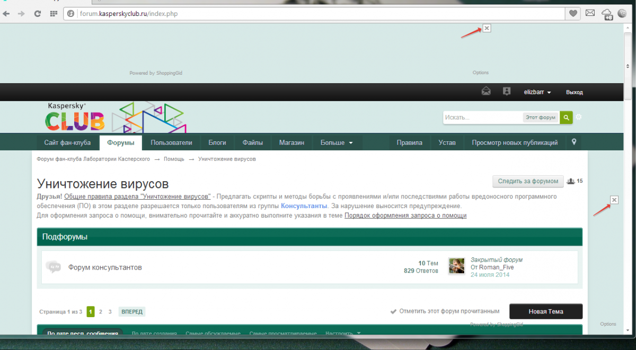This screenshot has width=636, height=350.
Task: Click ВПЕРЕД next page button
Action: [x=132, y=312]
